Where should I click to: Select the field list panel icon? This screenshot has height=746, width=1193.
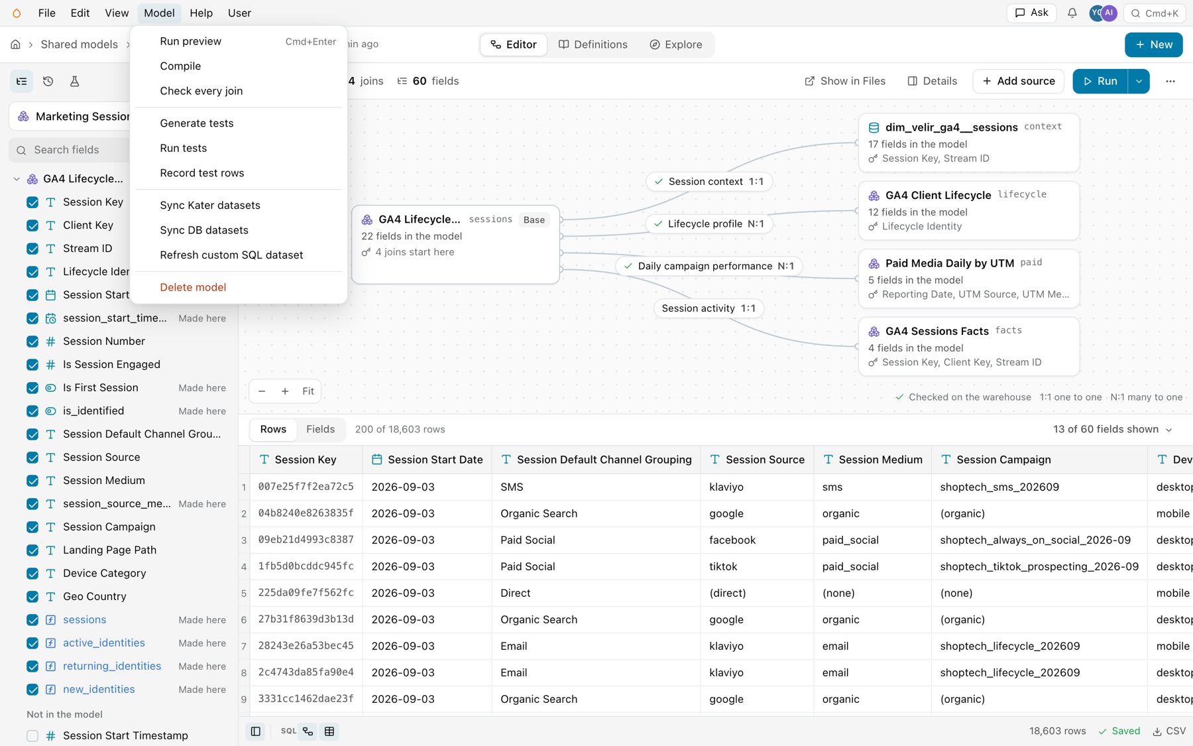coord(22,81)
